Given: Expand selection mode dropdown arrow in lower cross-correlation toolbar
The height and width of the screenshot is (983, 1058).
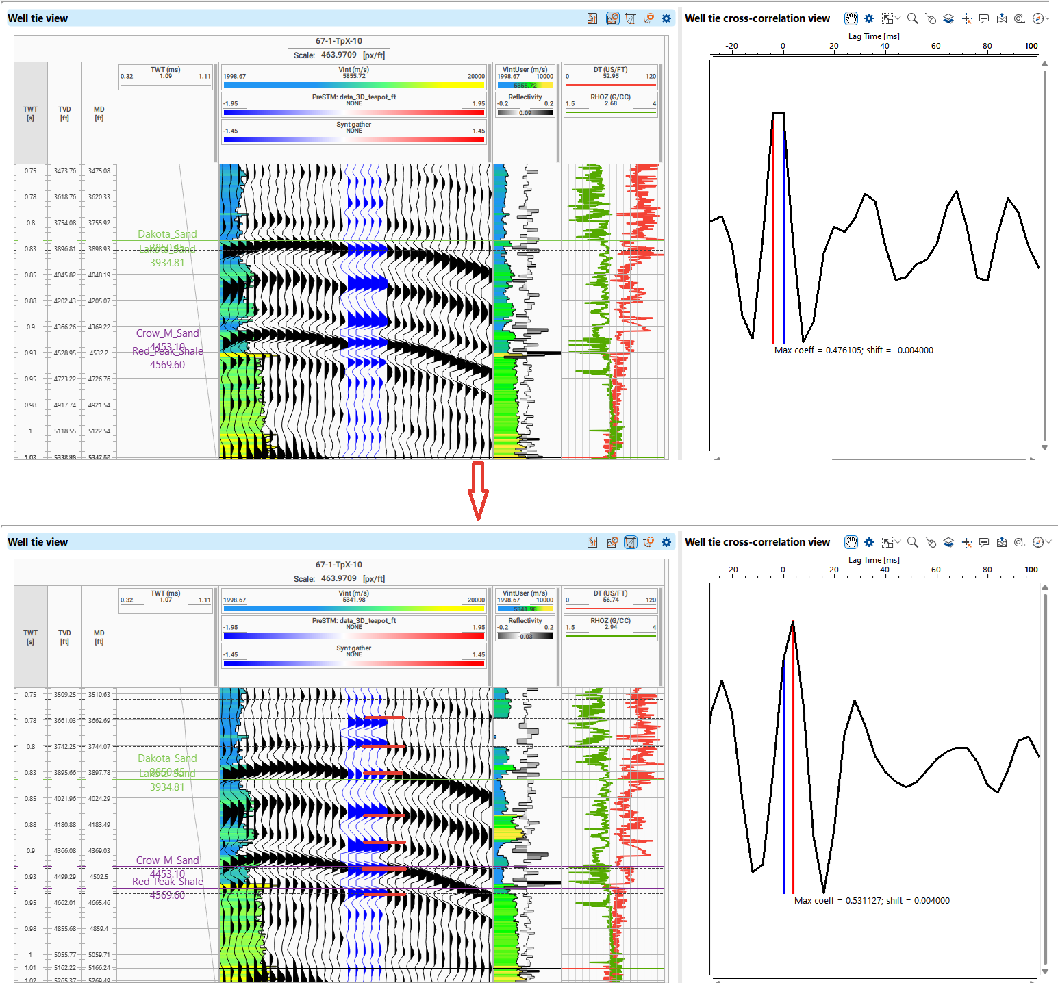Looking at the screenshot, I should [898, 542].
